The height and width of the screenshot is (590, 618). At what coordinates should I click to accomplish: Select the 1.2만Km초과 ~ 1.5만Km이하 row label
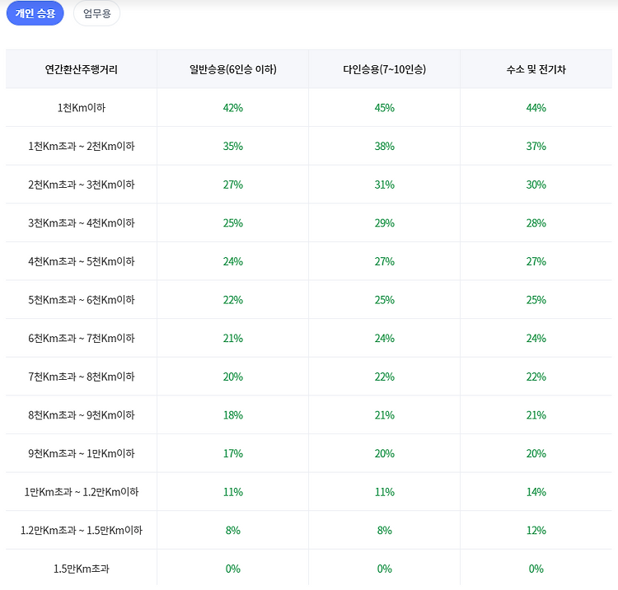click(x=82, y=531)
